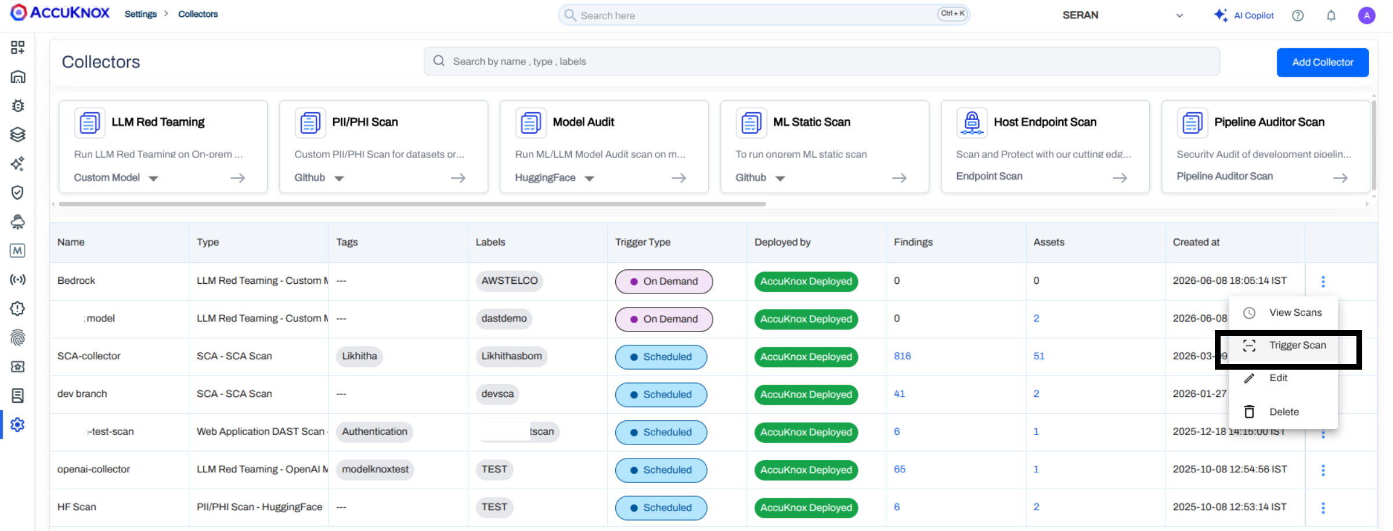This screenshot has width=1393, height=531.
Task: Open assets count 2 for HF Scan row
Action: tap(1037, 507)
